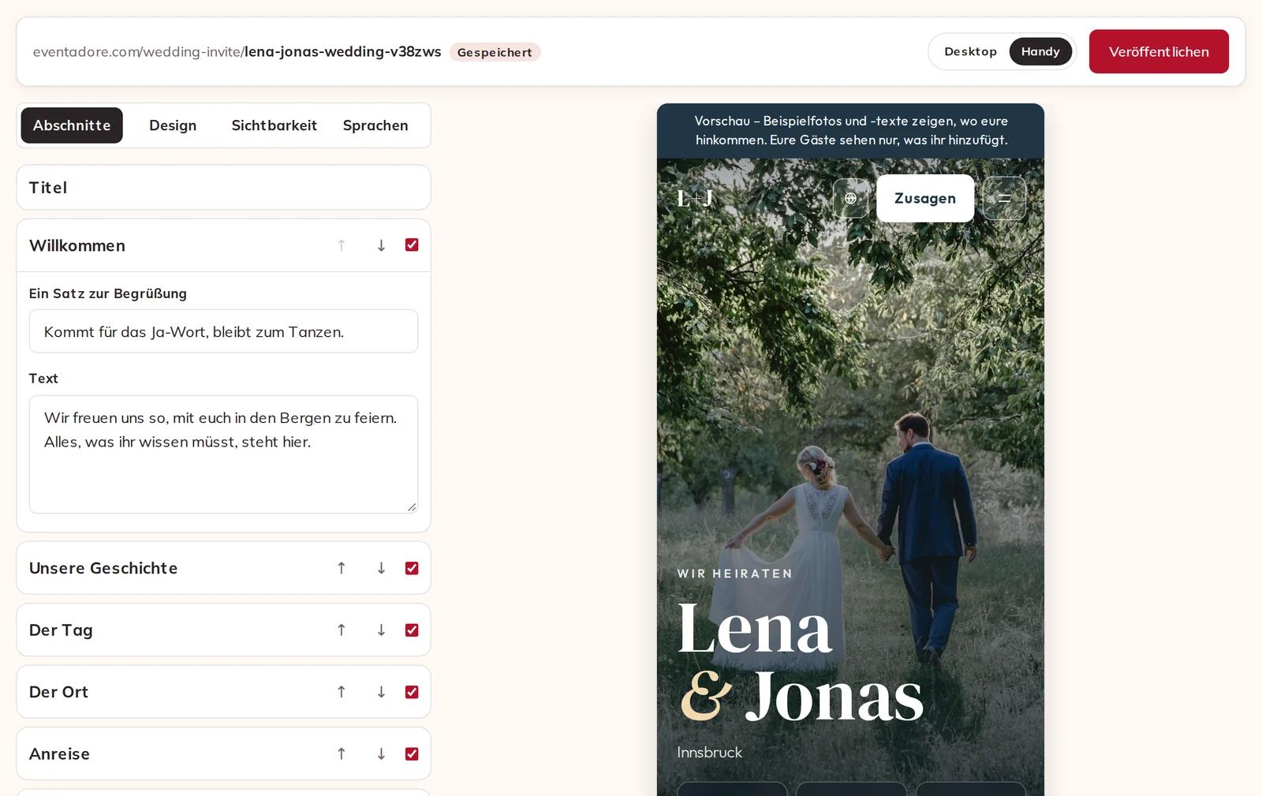Uncheck the Anreise checkbox
This screenshot has width=1262, height=796.
[412, 753]
